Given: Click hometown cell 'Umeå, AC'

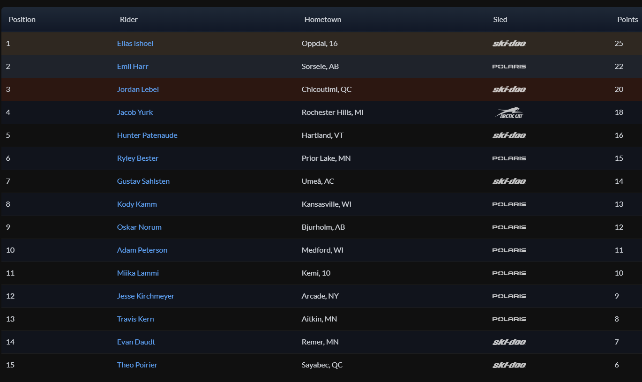Looking at the screenshot, I should [x=318, y=181].
